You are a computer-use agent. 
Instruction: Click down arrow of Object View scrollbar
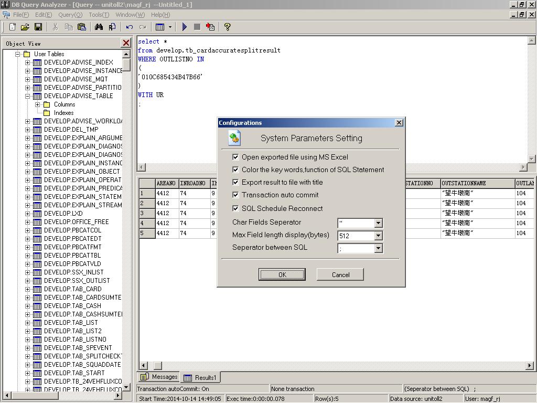pyautogui.click(x=126, y=387)
